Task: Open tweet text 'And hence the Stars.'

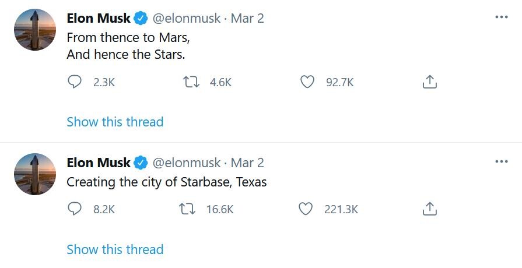Action: [126, 54]
